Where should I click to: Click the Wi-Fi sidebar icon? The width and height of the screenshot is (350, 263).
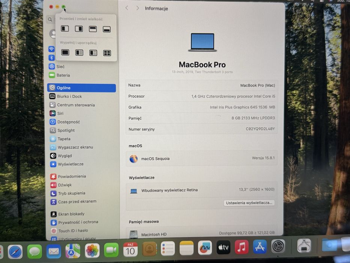(x=51, y=49)
